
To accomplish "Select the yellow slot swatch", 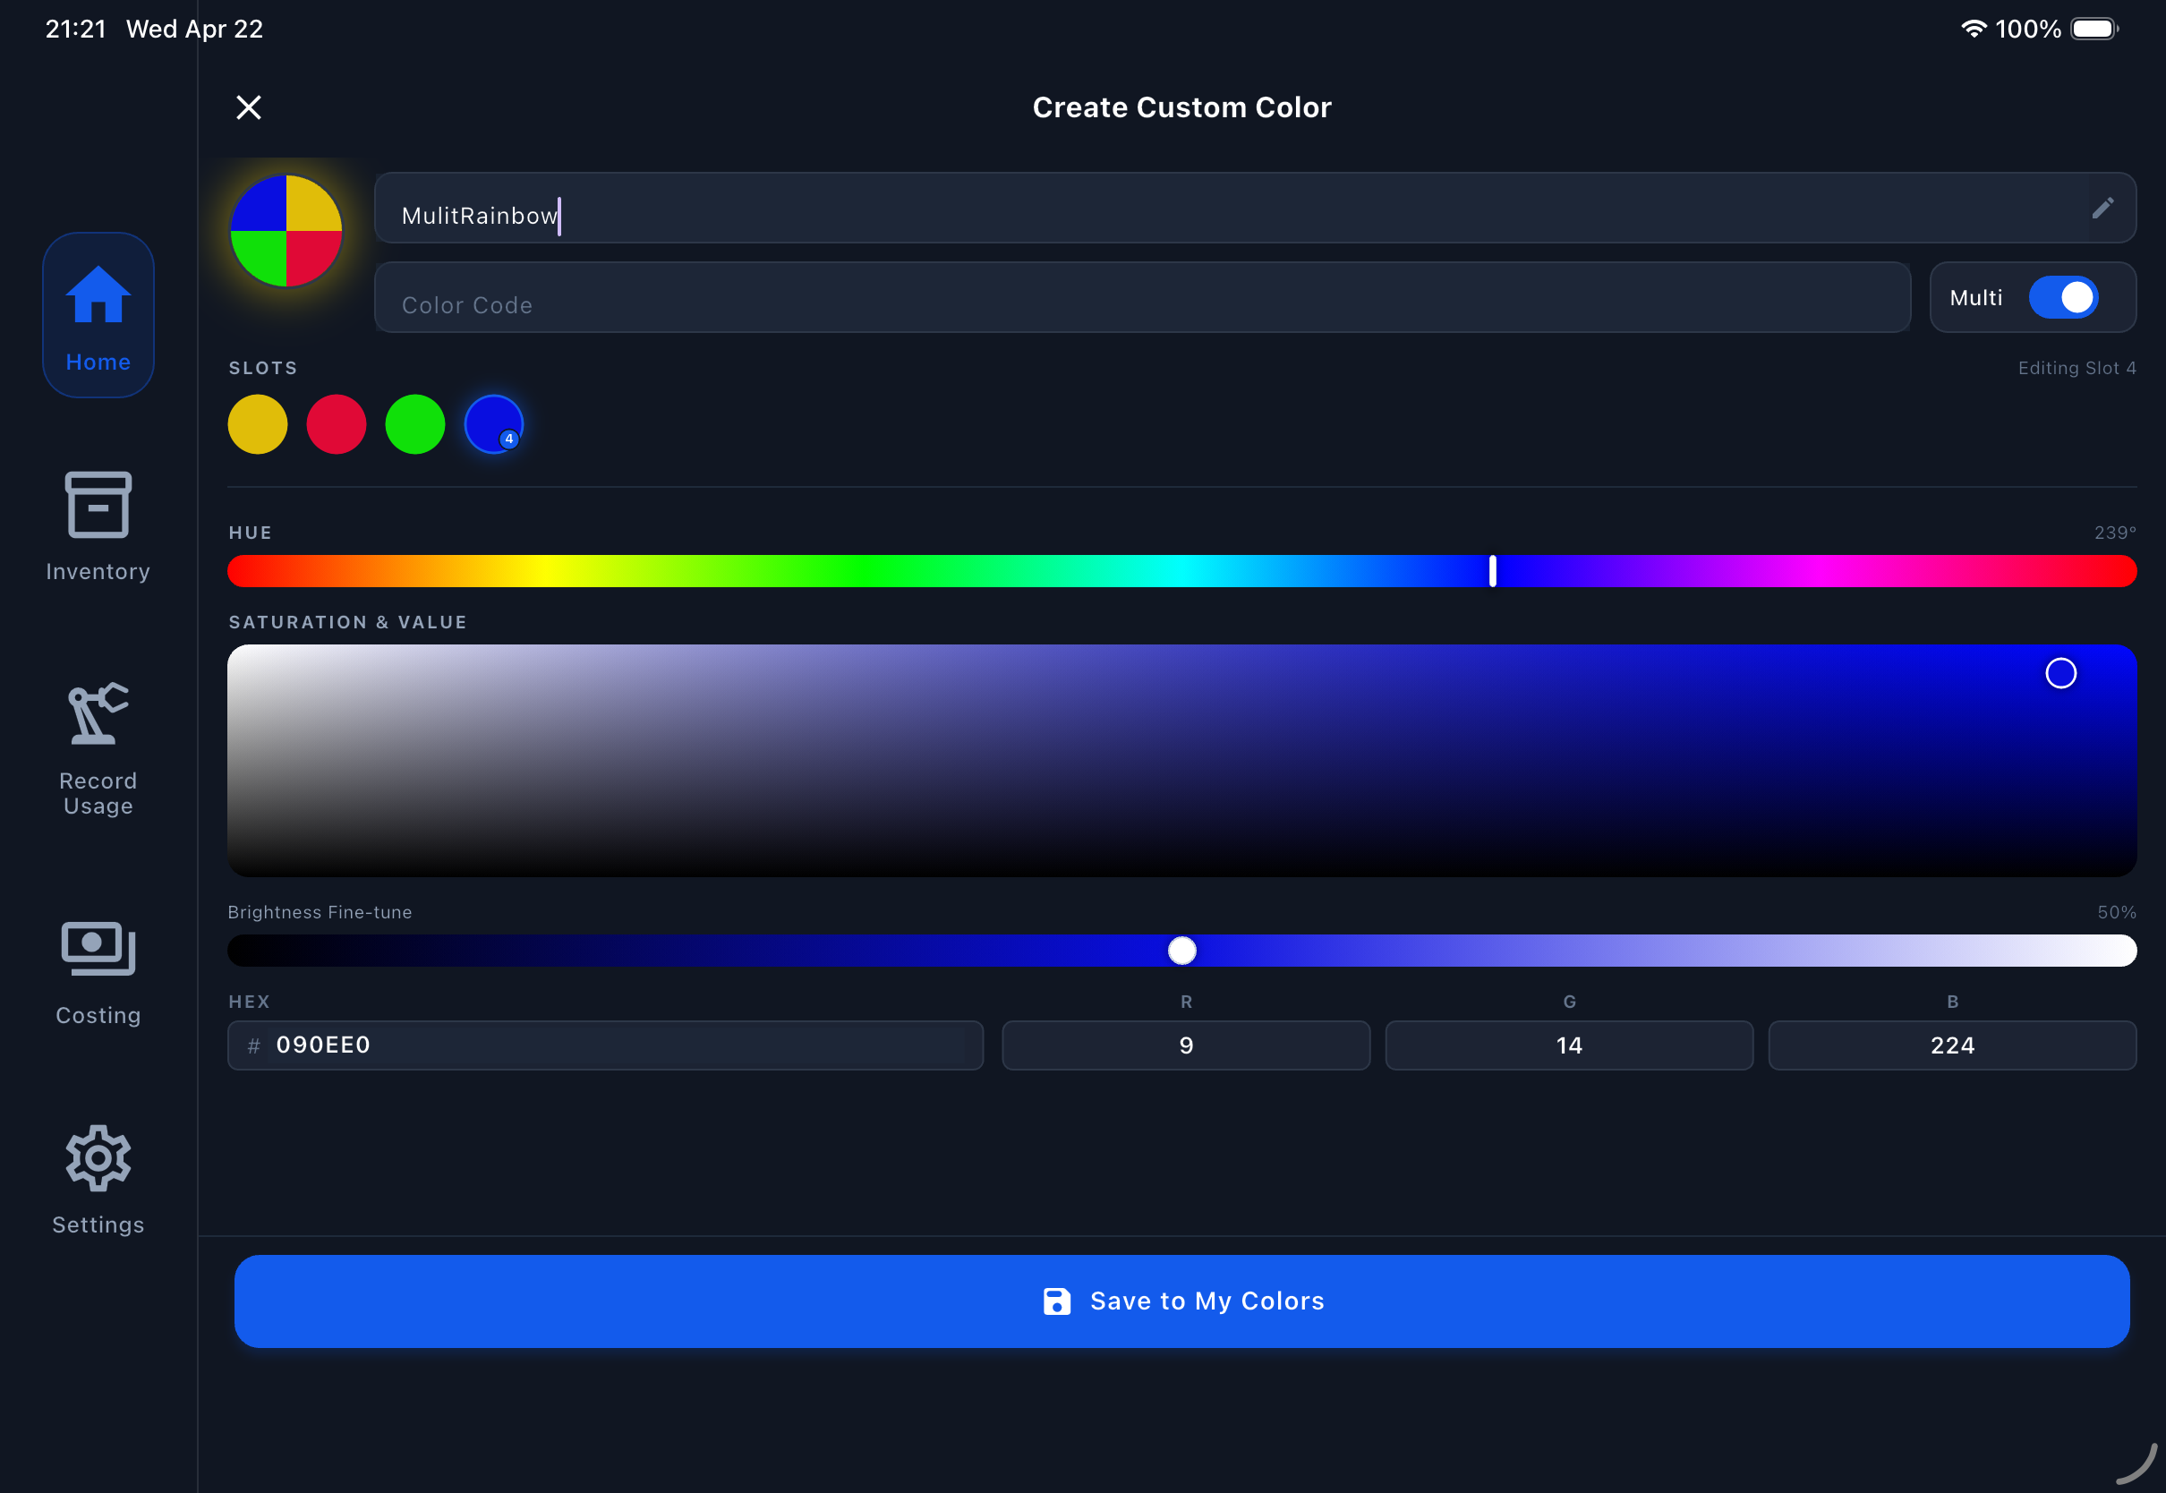I will [x=257, y=424].
